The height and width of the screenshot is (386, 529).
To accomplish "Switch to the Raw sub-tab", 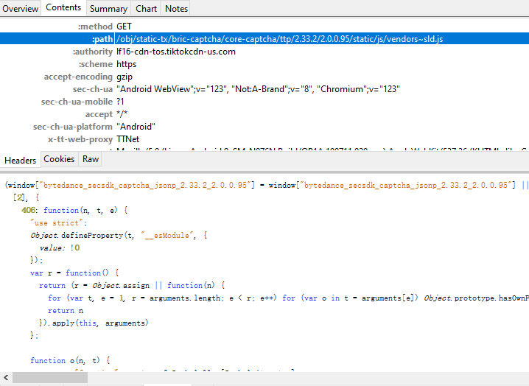I will point(91,159).
